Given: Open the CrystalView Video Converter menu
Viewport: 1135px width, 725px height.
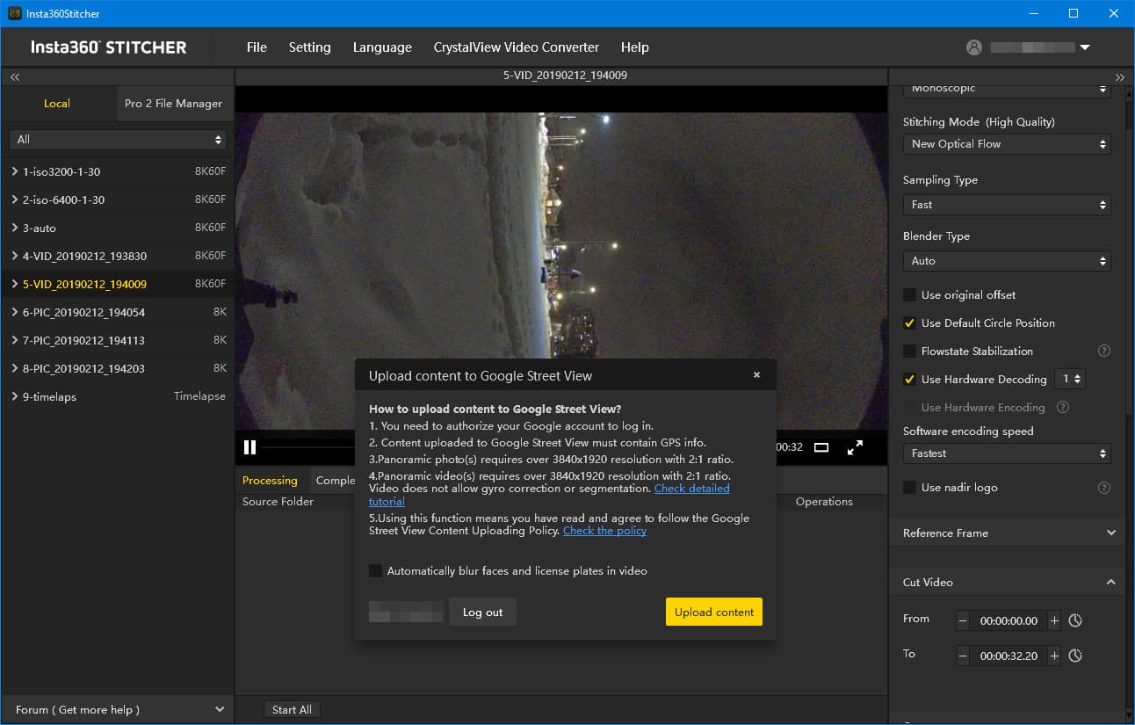Looking at the screenshot, I should coord(516,47).
